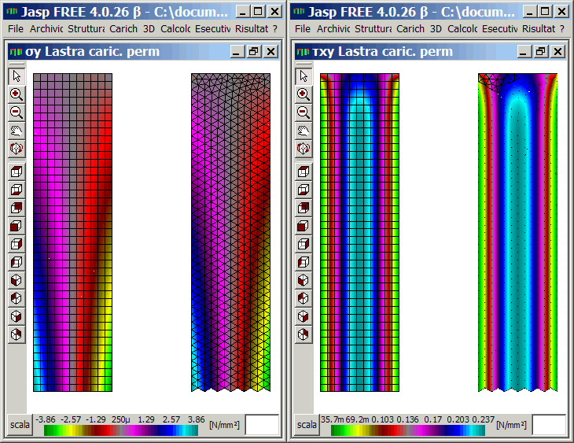The height and width of the screenshot is (443, 574).
Task: Set right-face cube view in τxy window
Action: [x=304, y=244]
